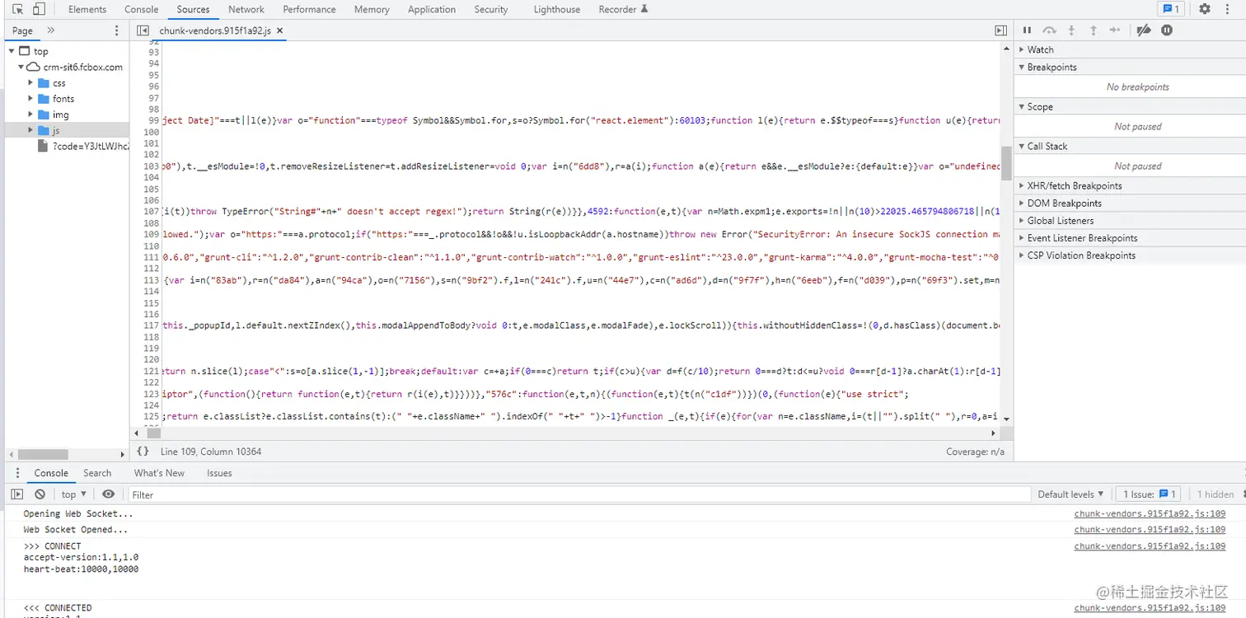1246x618 pixels.
Task: Toggle the debugger sidebar icon
Action: click(1000, 30)
